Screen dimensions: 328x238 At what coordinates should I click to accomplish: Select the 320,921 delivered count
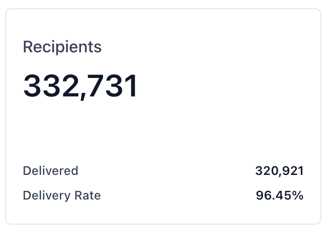(x=279, y=171)
